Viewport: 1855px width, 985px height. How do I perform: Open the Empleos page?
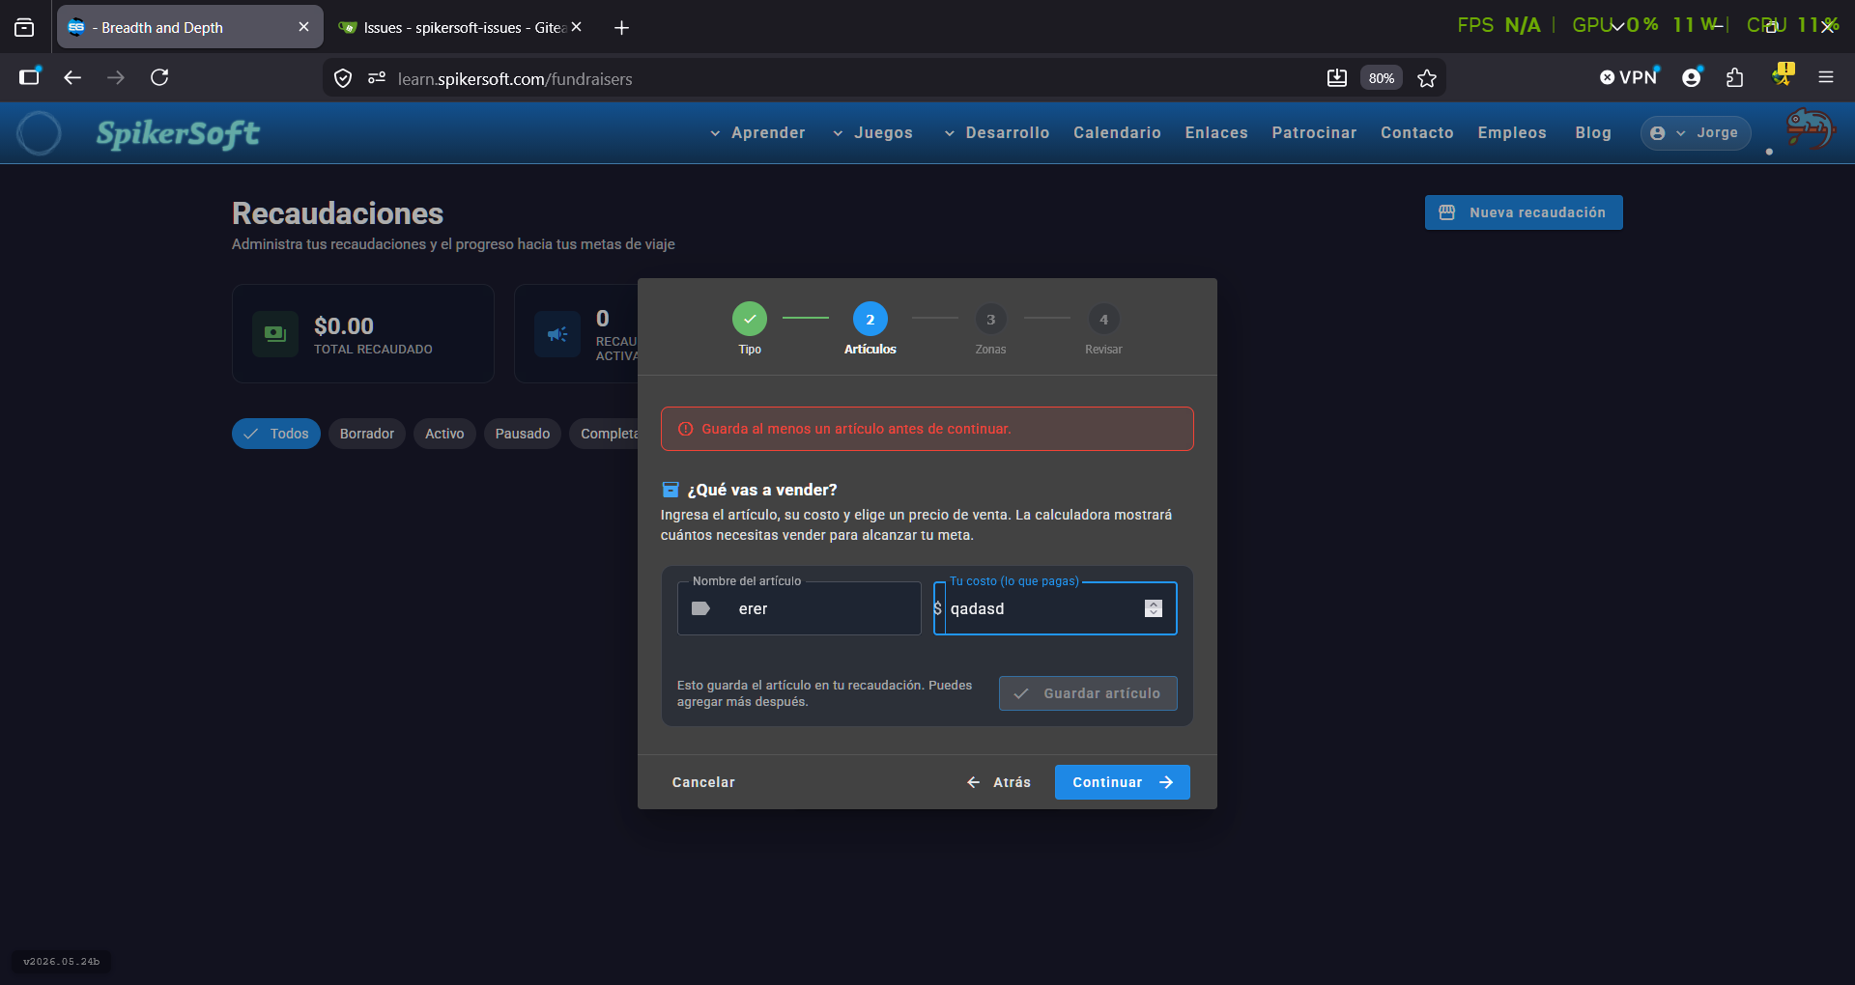1512,133
